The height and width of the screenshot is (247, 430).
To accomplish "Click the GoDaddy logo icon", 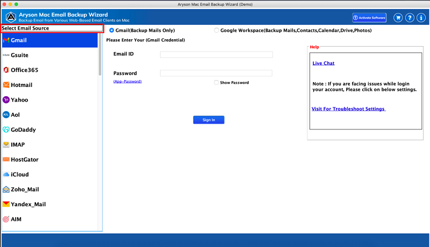I will (6, 129).
